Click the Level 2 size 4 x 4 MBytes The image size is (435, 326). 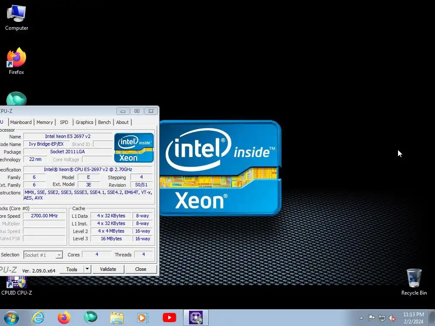[x=111, y=231]
